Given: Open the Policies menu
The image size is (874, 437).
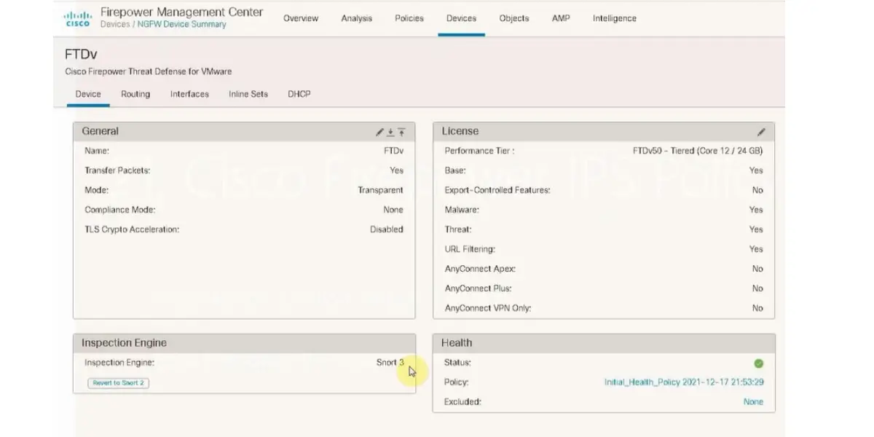Looking at the screenshot, I should pyautogui.click(x=409, y=18).
